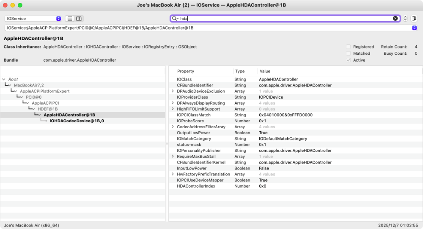Viewport: 423px width, 229px height.
Task: Toggle the Matched checkbox
Action: click(x=349, y=54)
